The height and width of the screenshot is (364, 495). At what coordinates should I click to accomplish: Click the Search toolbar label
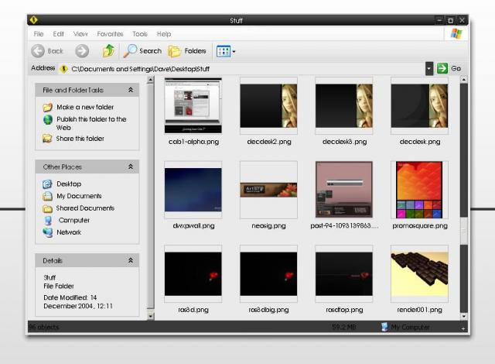pos(150,51)
